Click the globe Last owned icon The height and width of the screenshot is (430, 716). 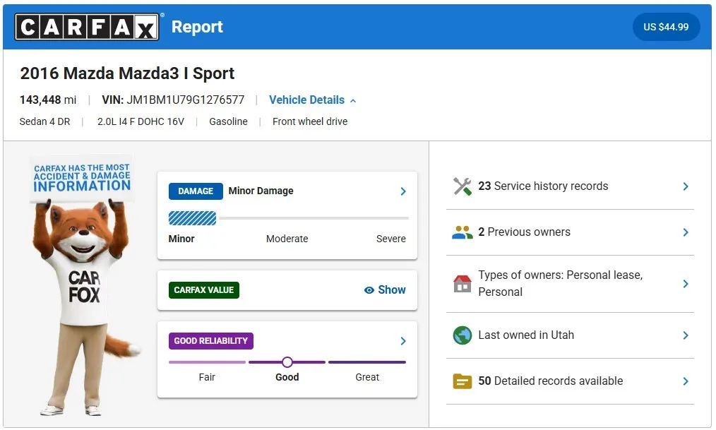tap(462, 335)
